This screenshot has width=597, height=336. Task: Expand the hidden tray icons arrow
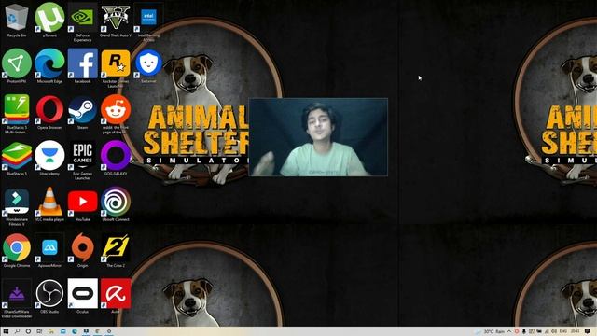[x=509, y=331]
